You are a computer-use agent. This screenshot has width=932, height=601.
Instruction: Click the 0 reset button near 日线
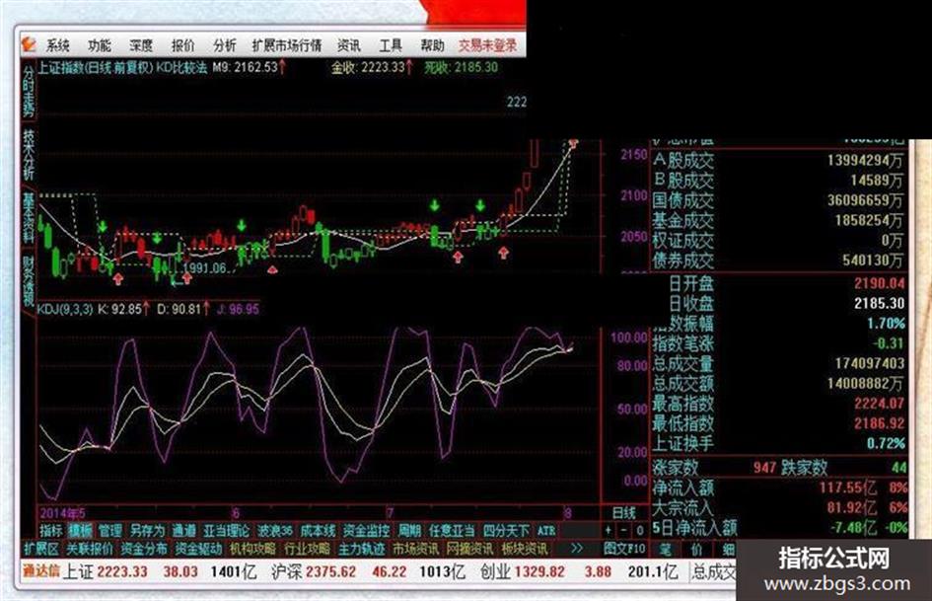coord(639,530)
